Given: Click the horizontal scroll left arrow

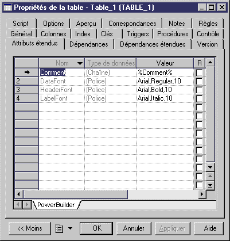Looking at the screenshot, I should 19,194.
